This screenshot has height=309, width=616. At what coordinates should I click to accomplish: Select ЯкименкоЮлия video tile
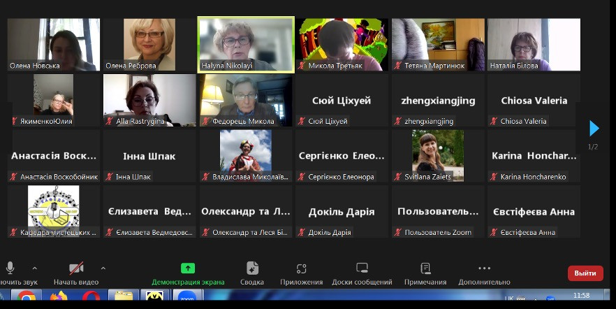54,100
